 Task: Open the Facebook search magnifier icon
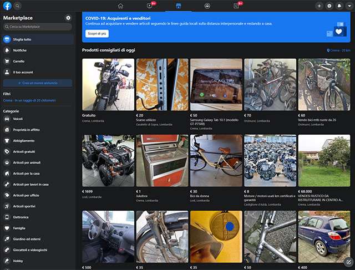18,6
